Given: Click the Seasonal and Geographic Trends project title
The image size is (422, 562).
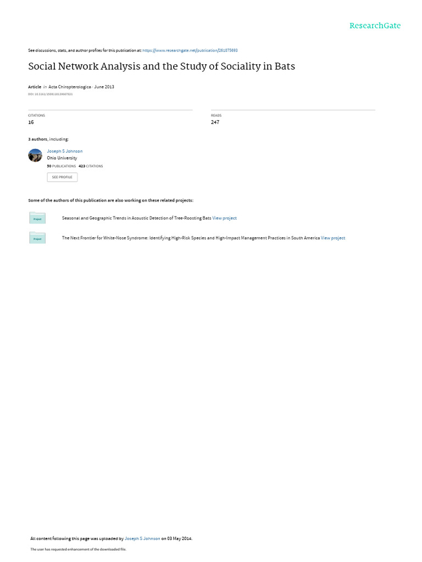Looking at the screenshot, I should (136, 218).
